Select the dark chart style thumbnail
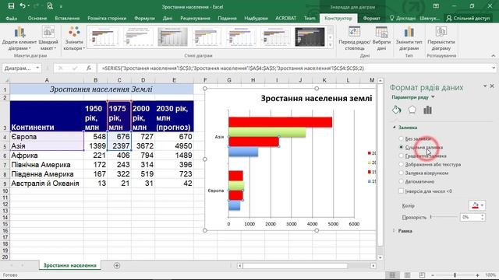 click(x=310, y=37)
